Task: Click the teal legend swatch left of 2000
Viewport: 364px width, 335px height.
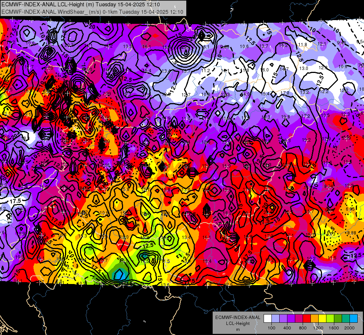Action: click(x=346, y=319)
